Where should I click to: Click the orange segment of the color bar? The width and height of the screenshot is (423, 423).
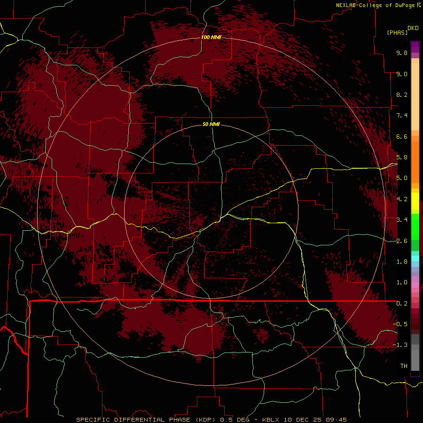point(415,163)
